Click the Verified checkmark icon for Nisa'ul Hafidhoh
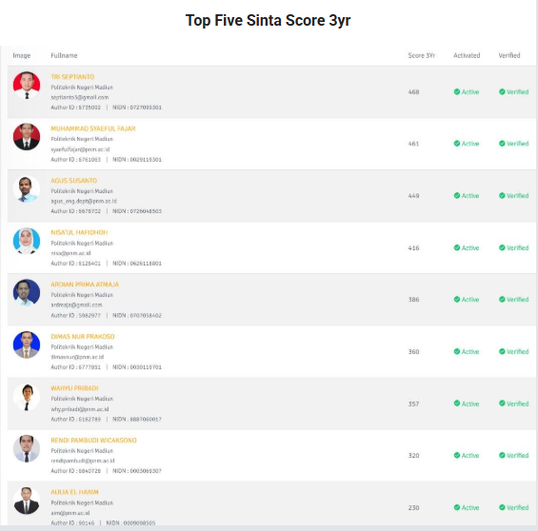Viewport: 538px width, 531px height. [502, 247]
